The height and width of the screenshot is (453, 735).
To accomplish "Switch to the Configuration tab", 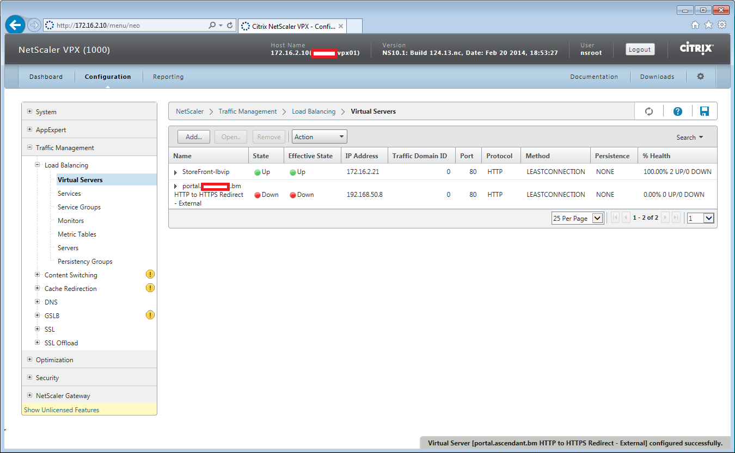I will (108, 77).
